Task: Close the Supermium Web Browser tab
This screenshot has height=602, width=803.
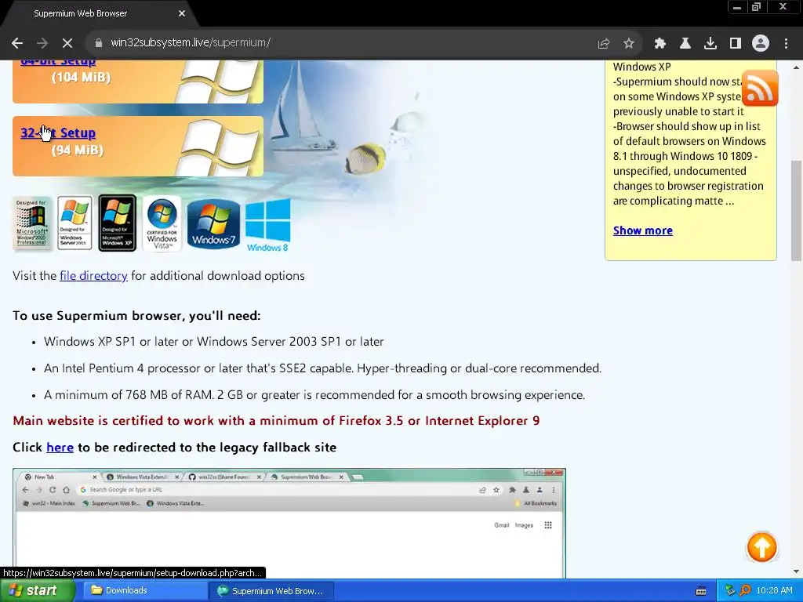Action: [182, 13]
